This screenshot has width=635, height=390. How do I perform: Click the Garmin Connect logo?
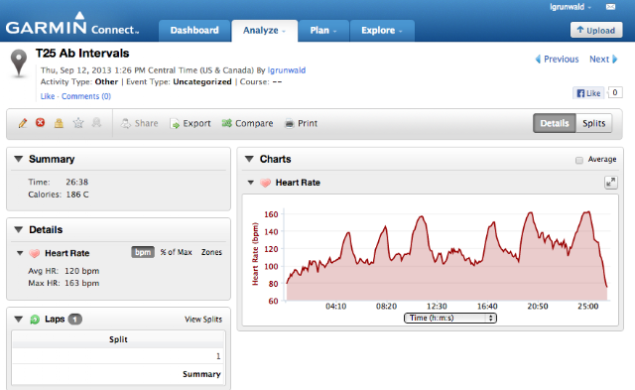tap(72, 23)
